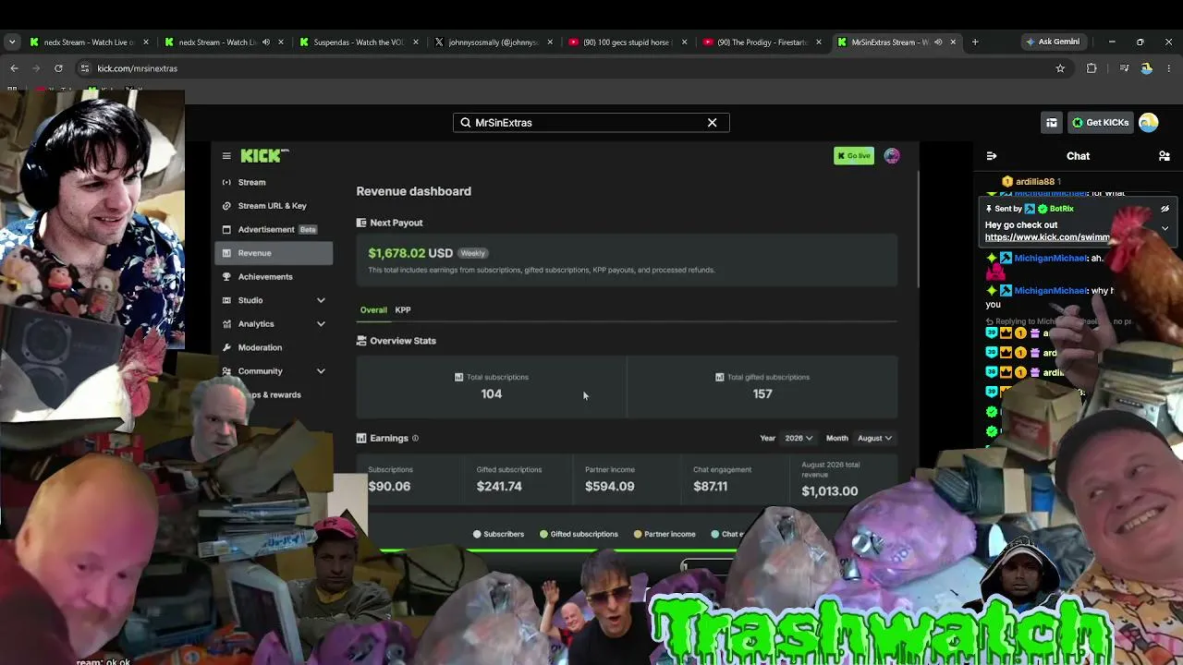The width and height of the screenshot is (1183, 665).
Task: Open the Moderation page
Action: (274, 347)
